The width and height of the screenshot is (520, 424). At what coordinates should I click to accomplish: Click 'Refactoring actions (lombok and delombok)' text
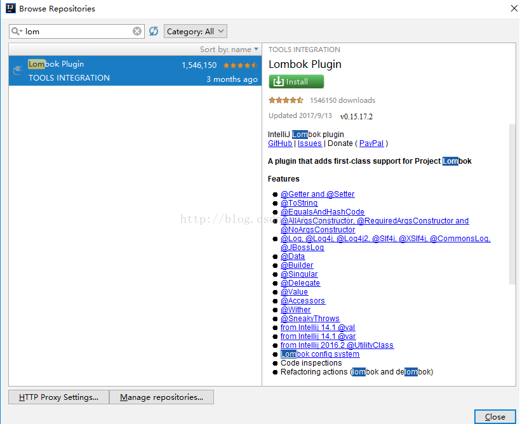click(x=357, y=372)
